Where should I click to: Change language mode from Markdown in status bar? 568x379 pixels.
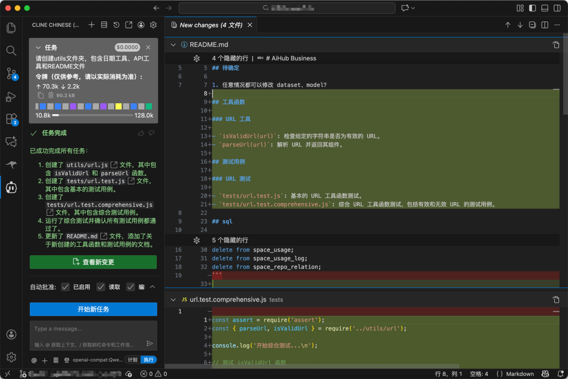520,374
